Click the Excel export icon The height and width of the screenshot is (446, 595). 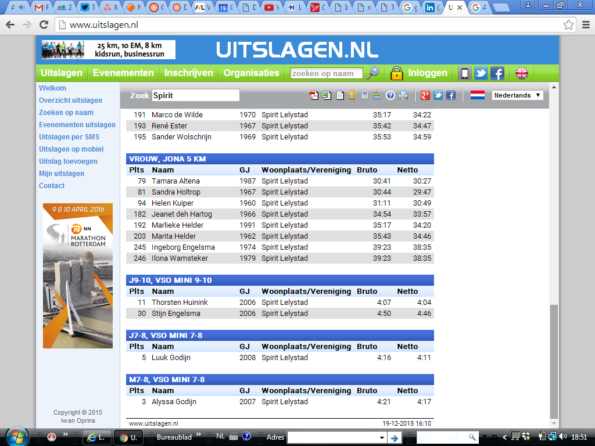(327, 96)
